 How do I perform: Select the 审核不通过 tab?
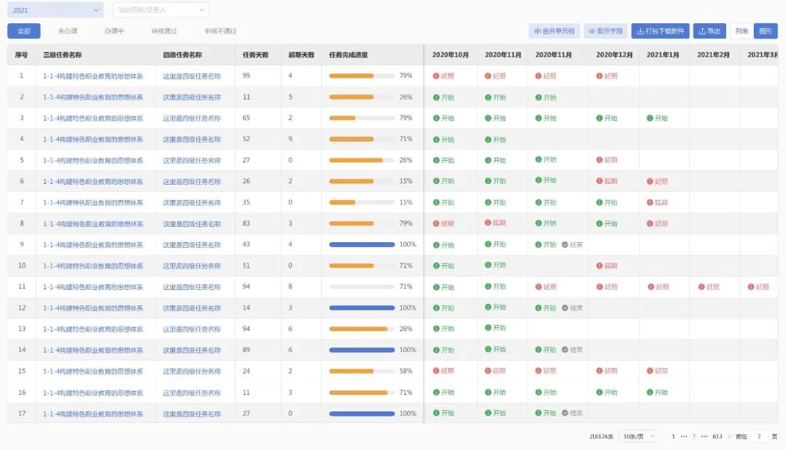(220, 31)
